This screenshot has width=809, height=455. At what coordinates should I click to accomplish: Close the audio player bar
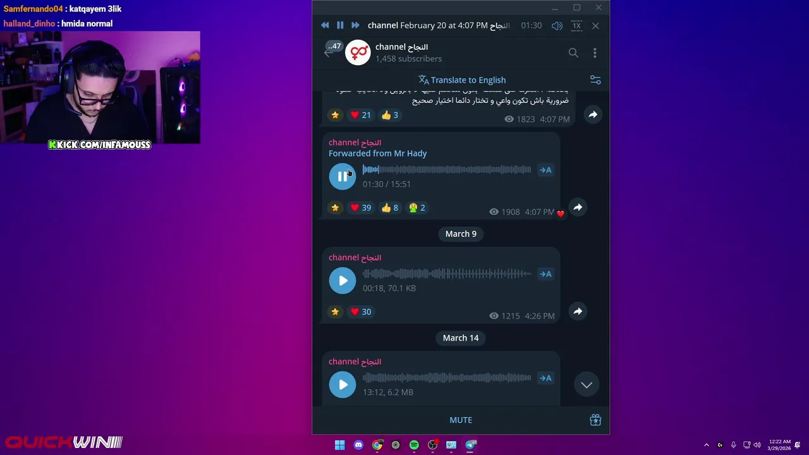click(x=595, y=25)
